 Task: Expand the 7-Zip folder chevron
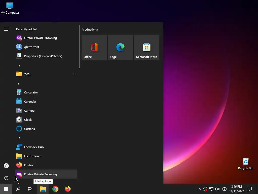point(74,74)
